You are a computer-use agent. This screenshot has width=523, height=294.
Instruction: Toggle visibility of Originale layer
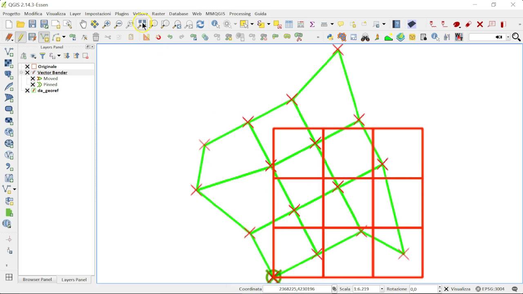pos(27,67)
